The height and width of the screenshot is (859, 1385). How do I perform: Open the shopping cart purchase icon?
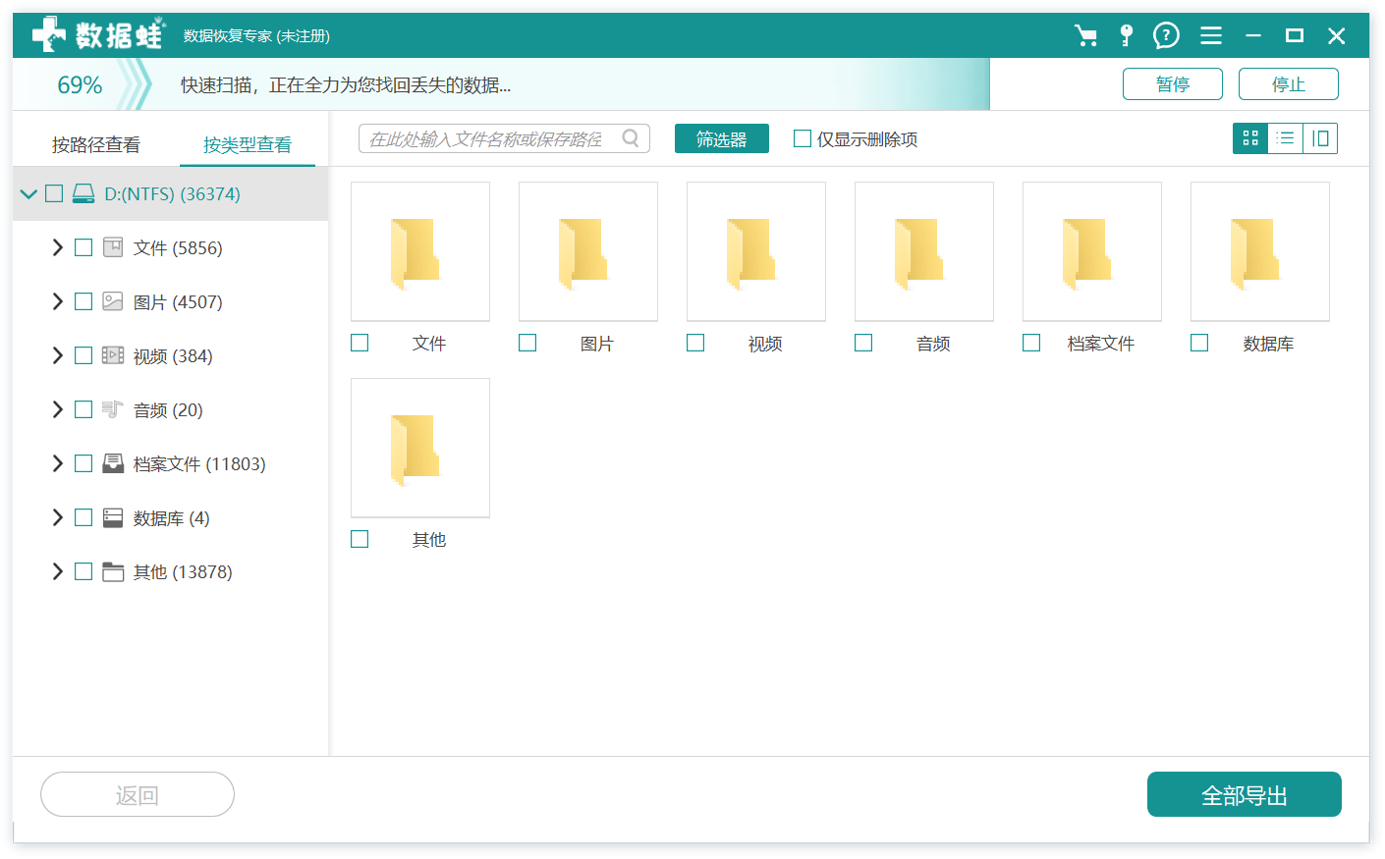[1085, 36]
